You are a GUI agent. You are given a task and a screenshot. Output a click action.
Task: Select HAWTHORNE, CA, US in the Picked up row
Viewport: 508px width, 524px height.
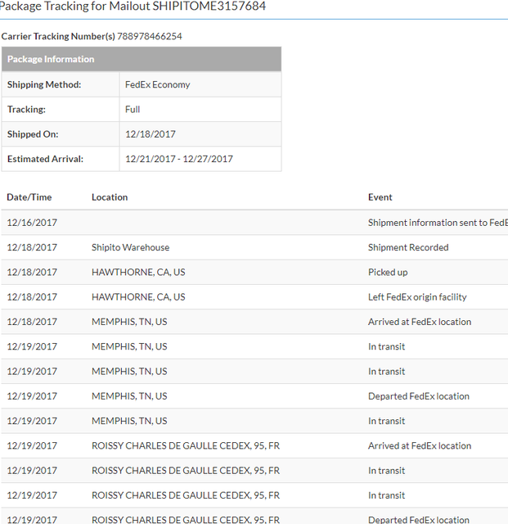tap(138, 272)
